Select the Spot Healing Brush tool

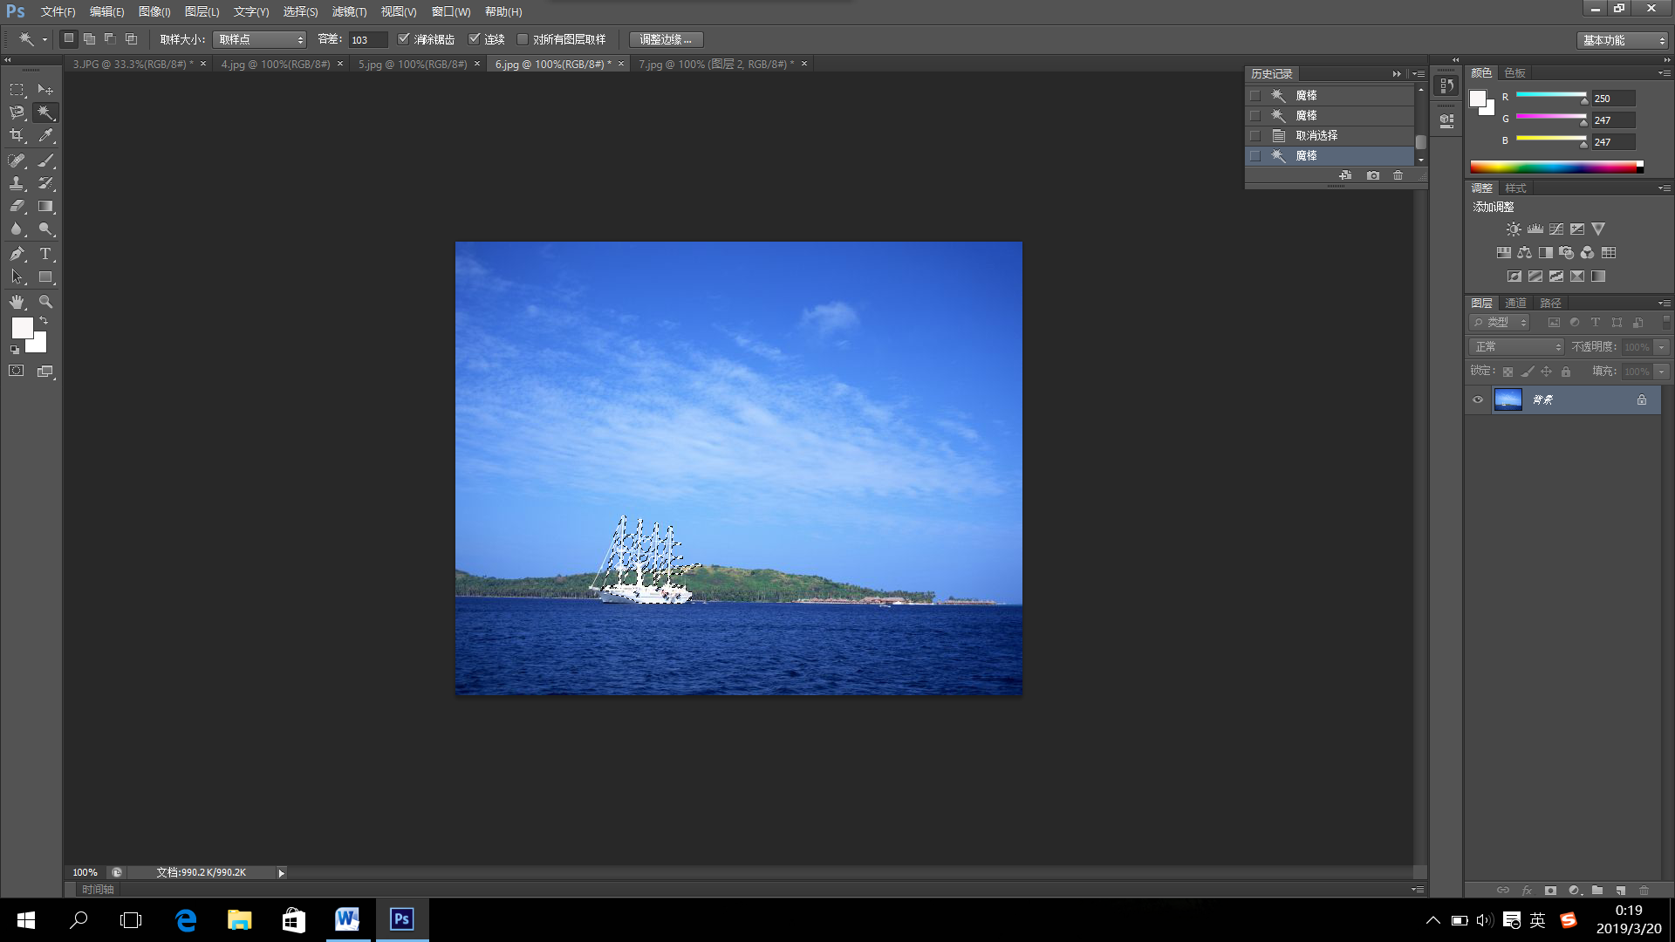[17, 160]
